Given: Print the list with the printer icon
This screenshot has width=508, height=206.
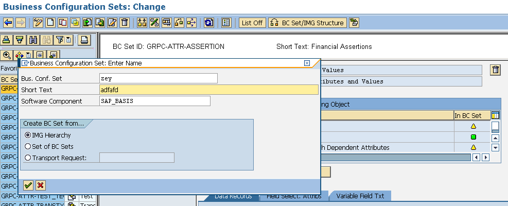Looking at the screenshot, I should tap(84, 40).
